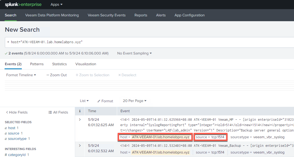Open the Alerts page

click(161, 15)
